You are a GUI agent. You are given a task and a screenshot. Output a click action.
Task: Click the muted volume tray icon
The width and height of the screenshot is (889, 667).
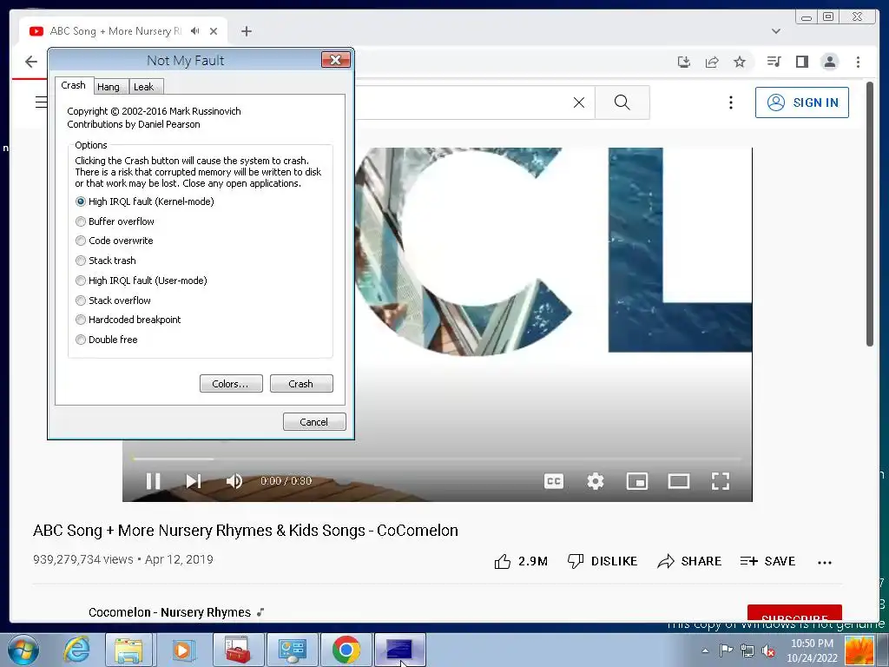[768, 650]
